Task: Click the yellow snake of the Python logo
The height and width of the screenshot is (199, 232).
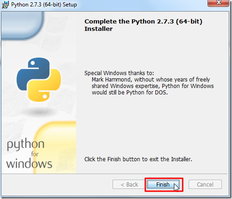Action: pos(44,85)
